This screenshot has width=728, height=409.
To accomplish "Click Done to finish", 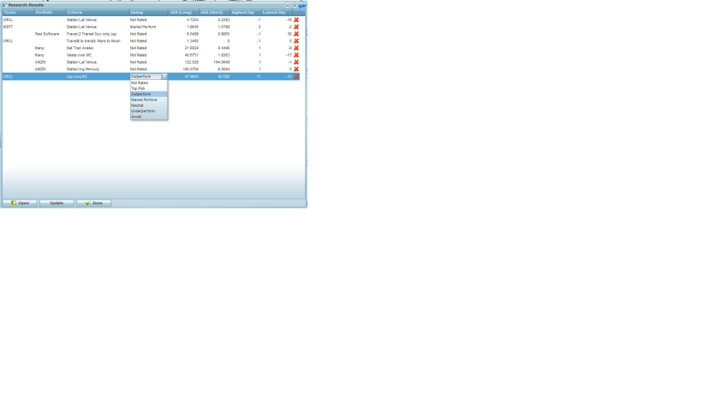I will pyautogui.click(x=94, y=203).
